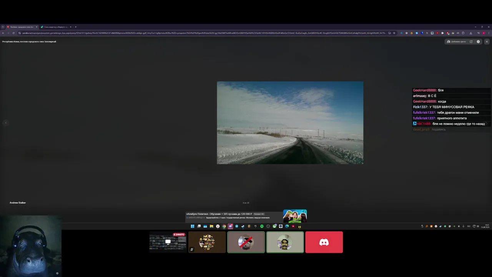Image resolution: width=492 pixels, height=277 pixels.
Task: Reload the page in the browser
Action: (x=13, y=33)
